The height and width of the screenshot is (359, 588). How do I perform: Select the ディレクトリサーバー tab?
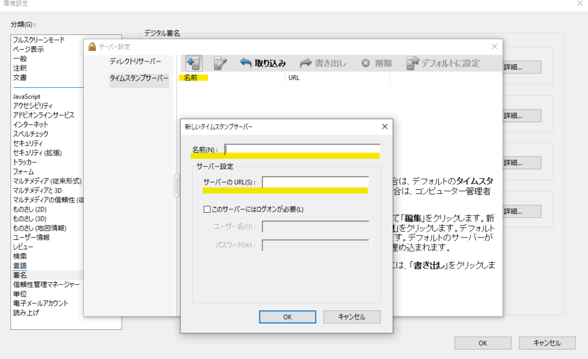pos(136,61)
